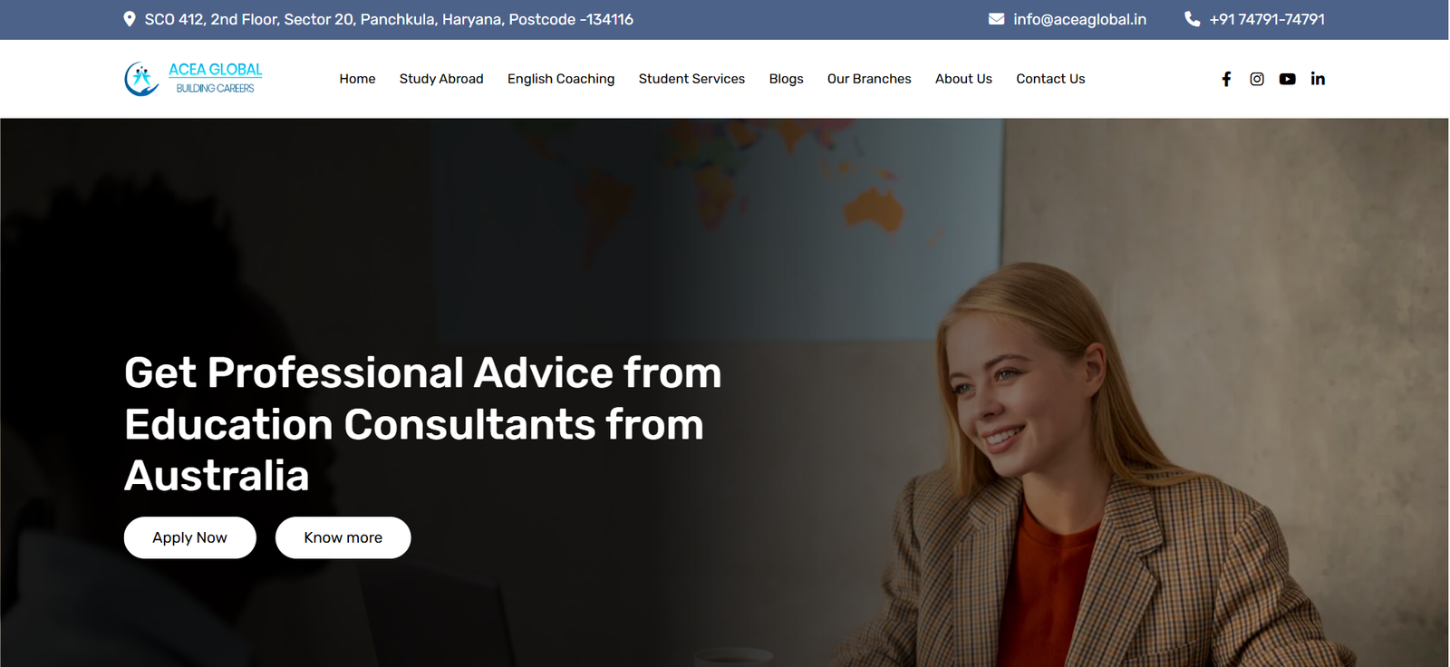Viewport: 1450px width, 667px height.
Task: Click the envelope email icon
Action: [996, 19]
